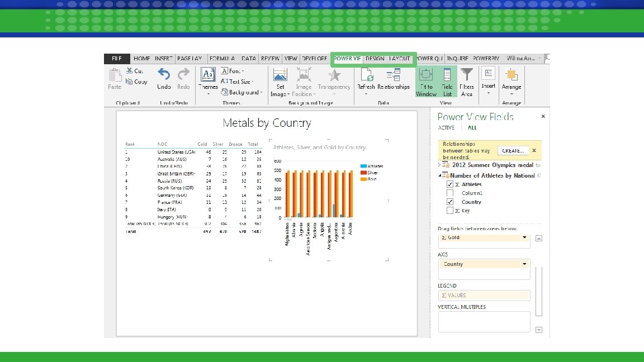The image size is (644, 362).
Task: Click the Transparency star icon
Action: (334, 75)
